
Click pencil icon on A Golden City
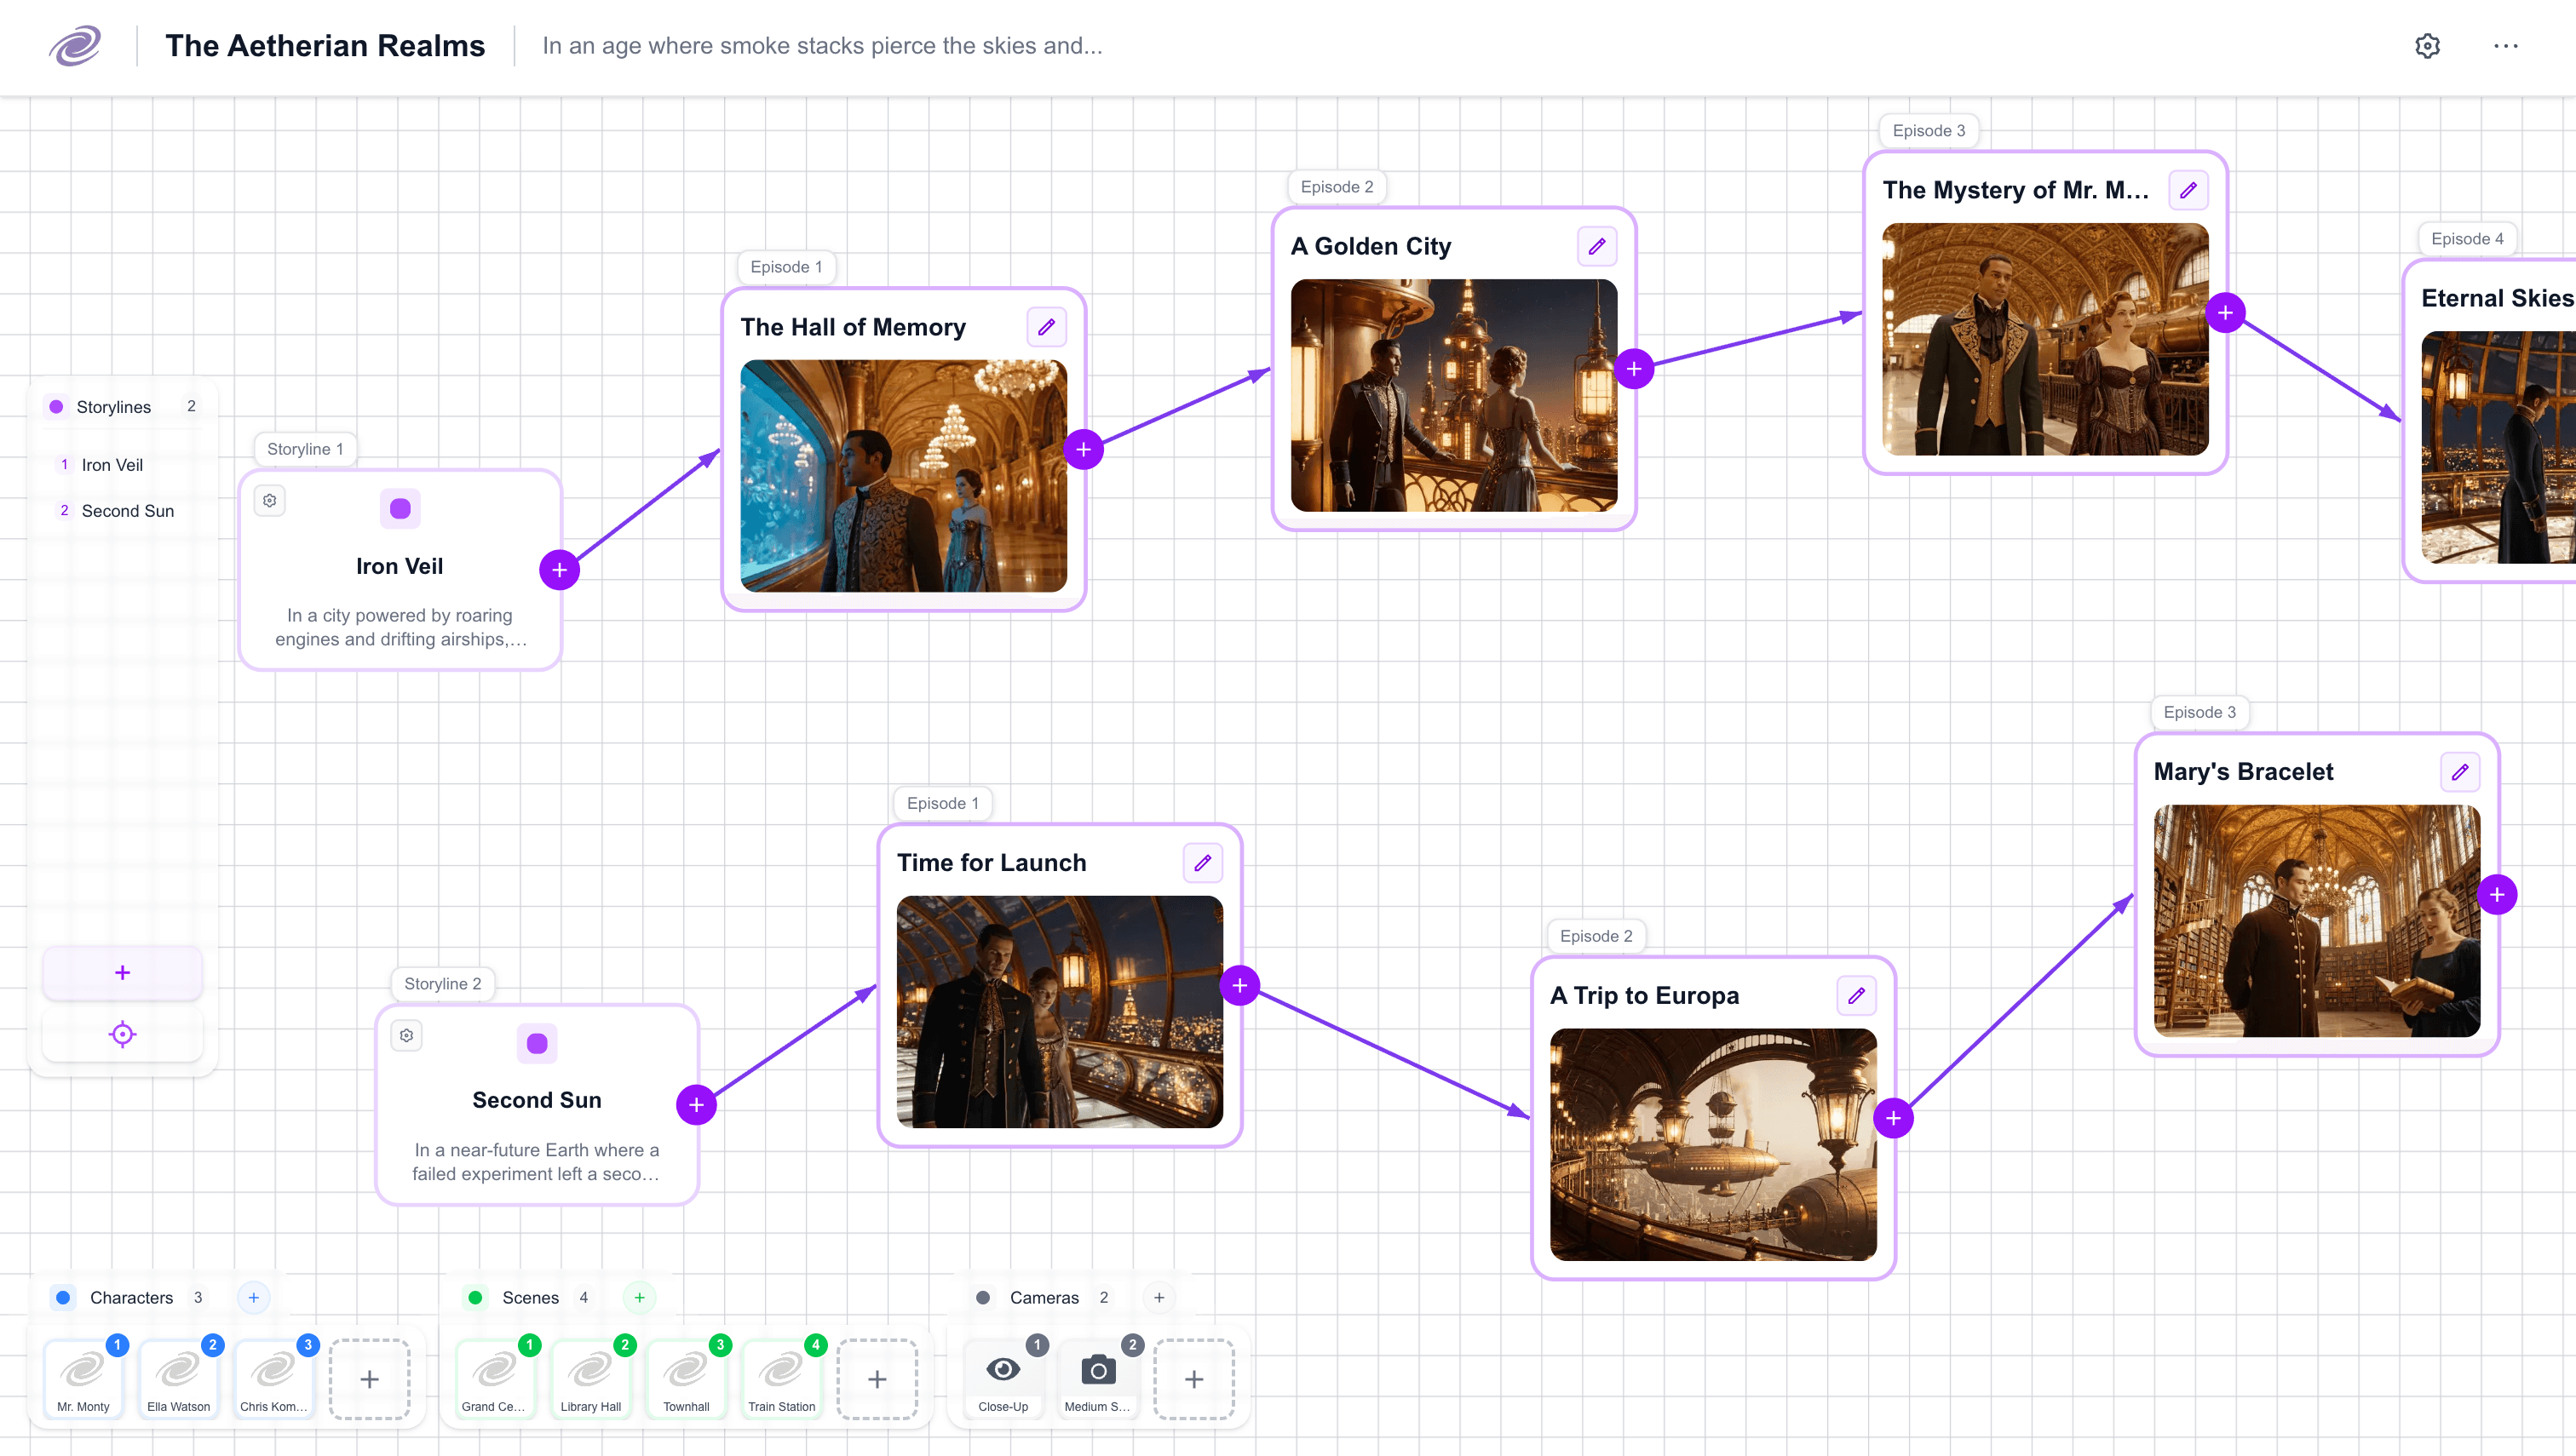pos(1596,246)
